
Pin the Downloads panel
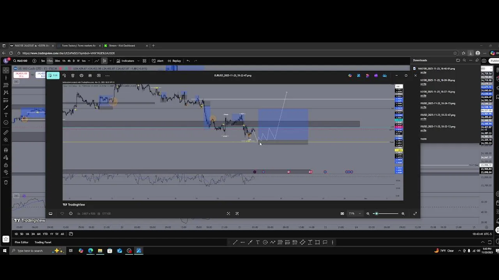tap(477, 60)
